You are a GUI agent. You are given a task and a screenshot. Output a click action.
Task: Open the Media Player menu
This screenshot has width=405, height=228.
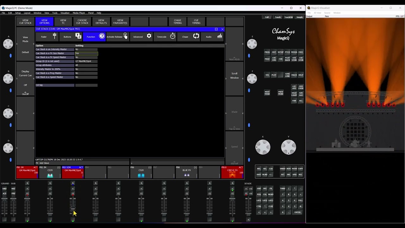coord(79,13)
